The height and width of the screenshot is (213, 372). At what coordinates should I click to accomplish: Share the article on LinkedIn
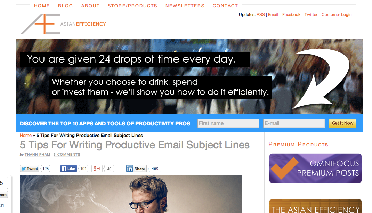[136, 169]
